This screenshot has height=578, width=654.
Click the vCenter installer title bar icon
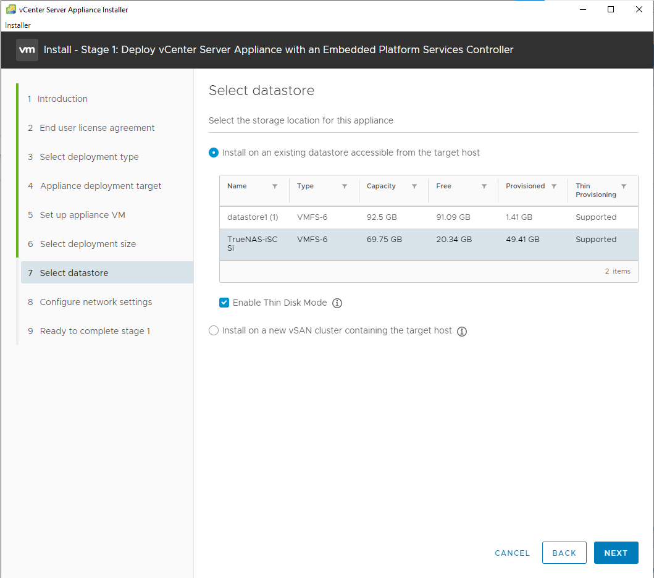point(11,9)
